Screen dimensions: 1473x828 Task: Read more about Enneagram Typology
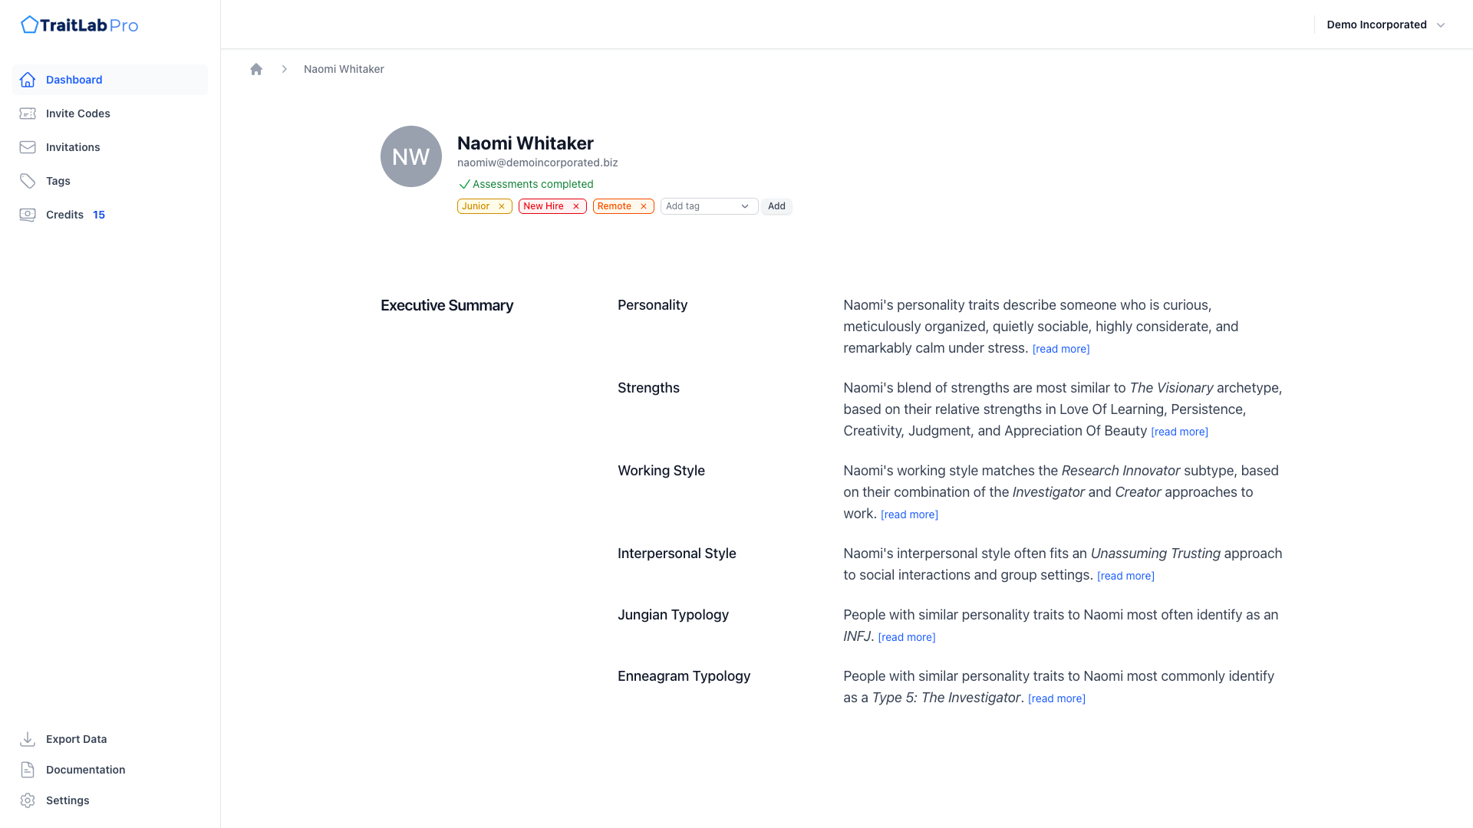(1056, 698)
